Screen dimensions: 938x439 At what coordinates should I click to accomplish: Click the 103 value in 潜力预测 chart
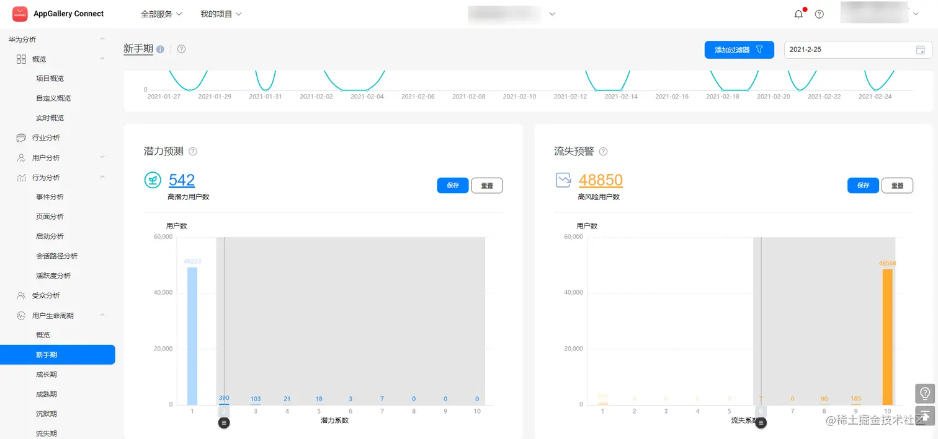[256, 399]
